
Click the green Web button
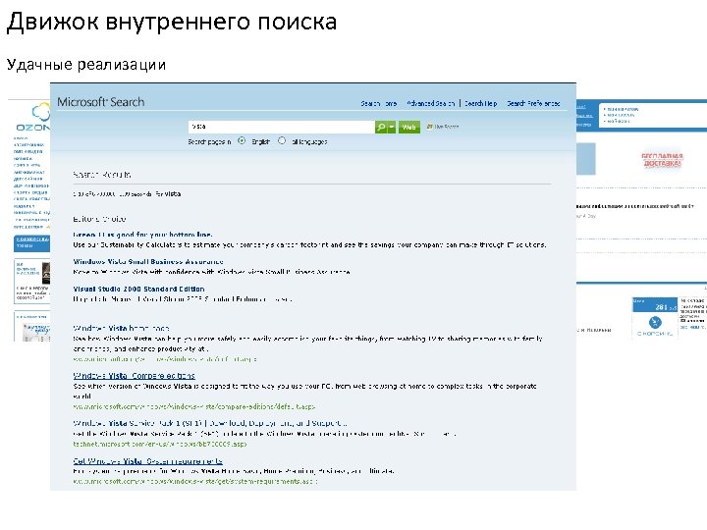tap(408, 127)
